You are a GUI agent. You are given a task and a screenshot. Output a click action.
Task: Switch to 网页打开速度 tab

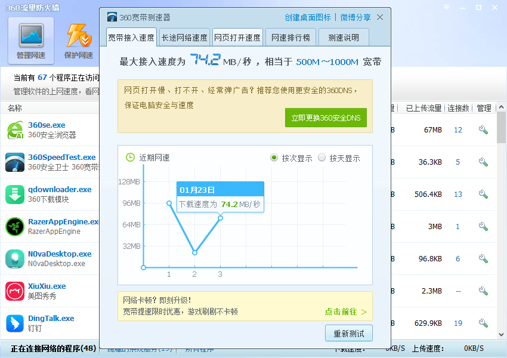pyautogui.click(x=237, y=38)
